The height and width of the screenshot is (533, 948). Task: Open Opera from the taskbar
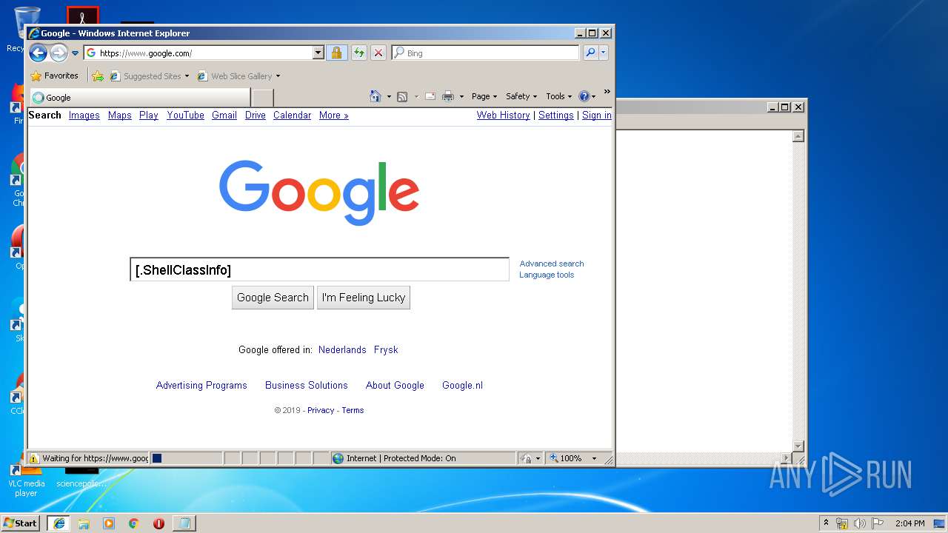[x=158, y=523]
